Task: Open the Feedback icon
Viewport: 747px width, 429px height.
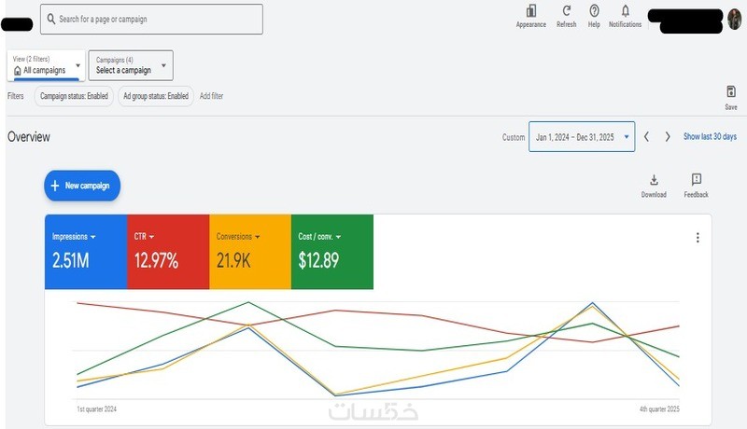Action: click(696, 180)
